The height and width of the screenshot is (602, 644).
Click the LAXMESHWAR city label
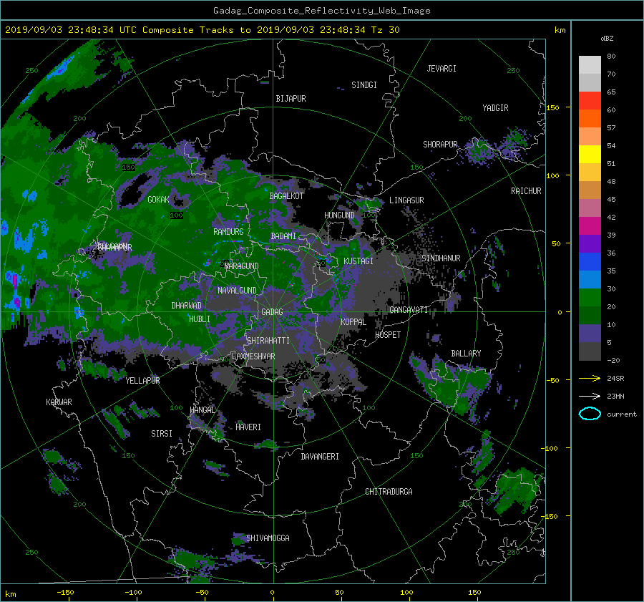point(253,356)
